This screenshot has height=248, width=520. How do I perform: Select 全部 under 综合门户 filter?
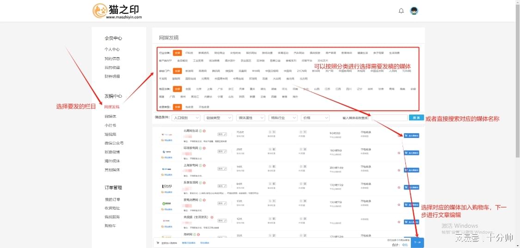[177, 71]
